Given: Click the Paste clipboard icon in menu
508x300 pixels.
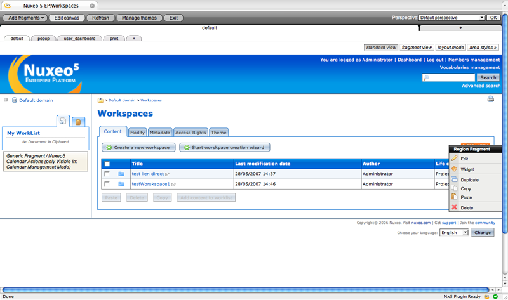Looking at the screenshot, I should [454, 197].
